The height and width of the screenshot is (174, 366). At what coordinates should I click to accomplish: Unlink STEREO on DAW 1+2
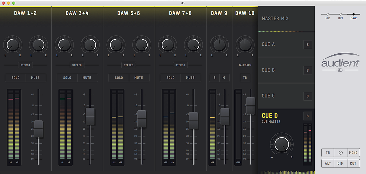(25, 65)
